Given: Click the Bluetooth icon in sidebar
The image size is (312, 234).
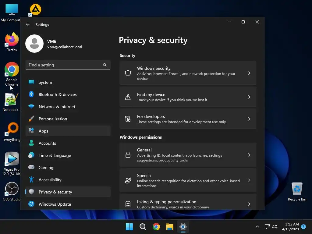Looking at the screenshot, I should 31,94.
